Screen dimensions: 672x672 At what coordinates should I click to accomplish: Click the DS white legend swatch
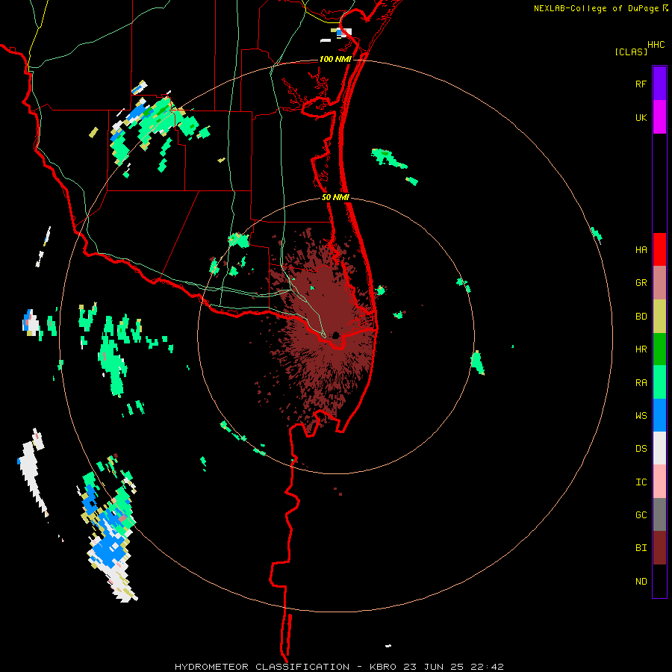tap(659, 448)
